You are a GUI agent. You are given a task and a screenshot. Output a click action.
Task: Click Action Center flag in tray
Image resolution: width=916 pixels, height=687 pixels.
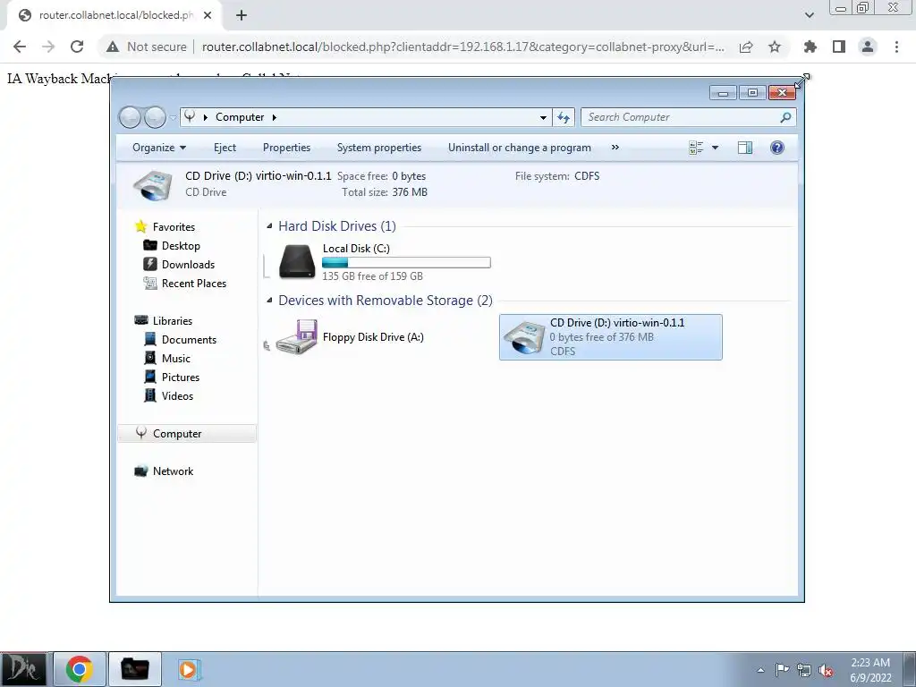782,670
